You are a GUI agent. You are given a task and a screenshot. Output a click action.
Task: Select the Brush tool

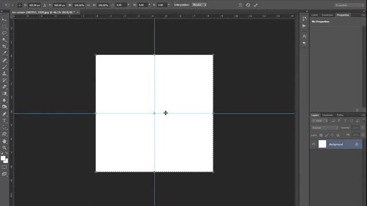(4, 67)
